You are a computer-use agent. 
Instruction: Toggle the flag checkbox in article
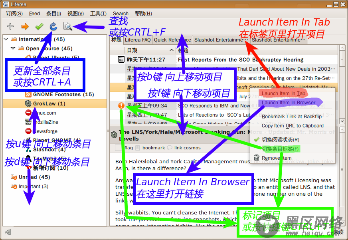[x=118, y=148]
